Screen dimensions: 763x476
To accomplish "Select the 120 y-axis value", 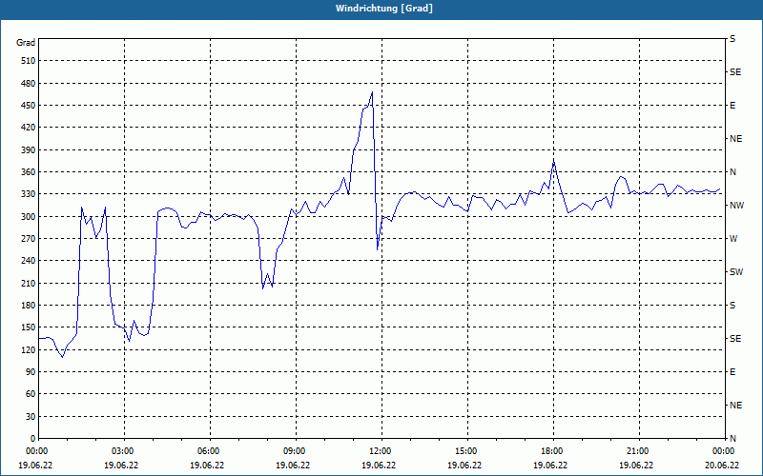I will click(29, 349).
